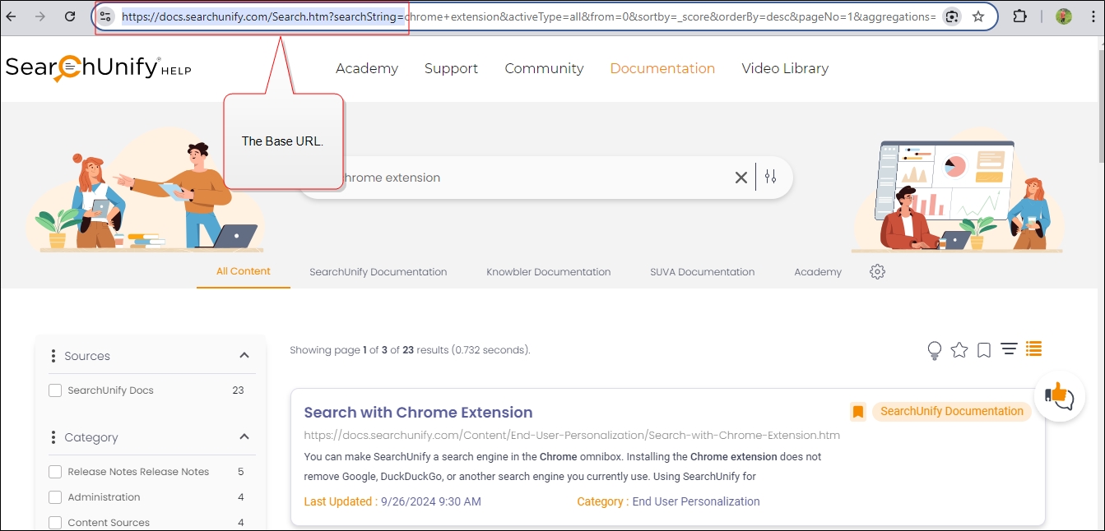Viewport: 1105px width, 531px height.
Task: Check the SearchUnify Docs source checkbox
Action: 55,390
